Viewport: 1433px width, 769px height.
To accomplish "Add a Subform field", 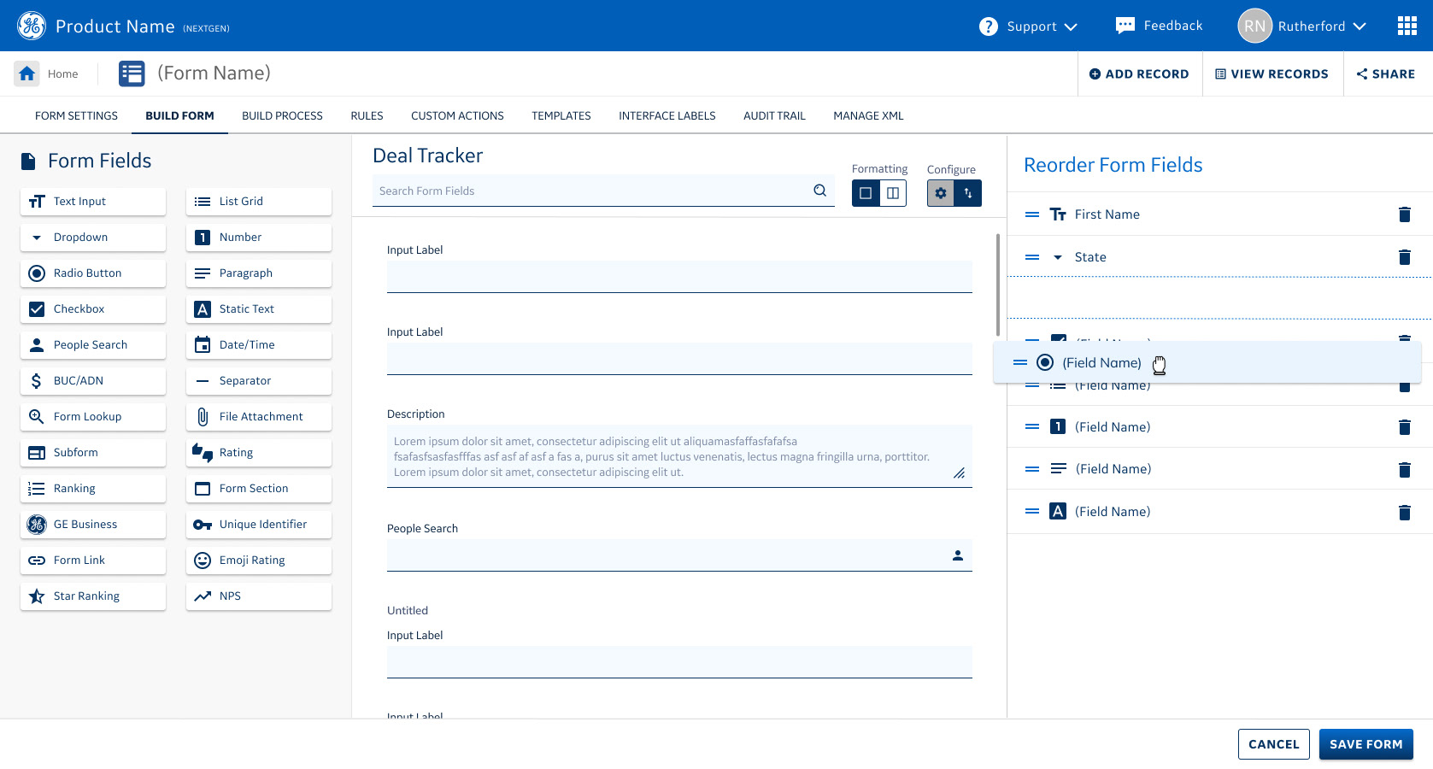I will [93, 453].
